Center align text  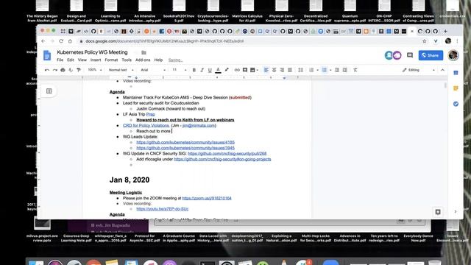[x=274, y=70]
